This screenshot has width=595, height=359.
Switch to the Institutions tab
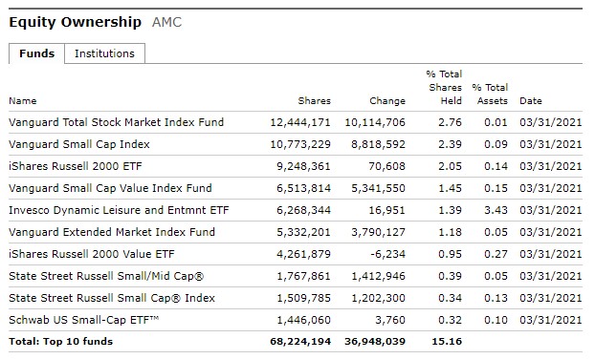point(104,53)
